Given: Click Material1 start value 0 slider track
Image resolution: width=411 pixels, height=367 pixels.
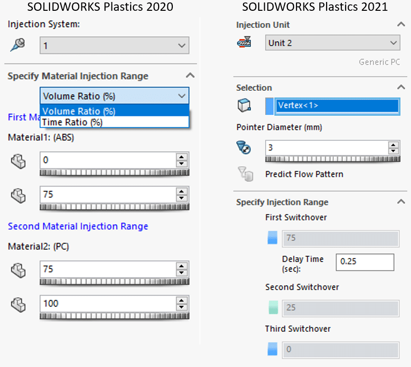Looking at the screenshot, I should (x=114, y=172).
